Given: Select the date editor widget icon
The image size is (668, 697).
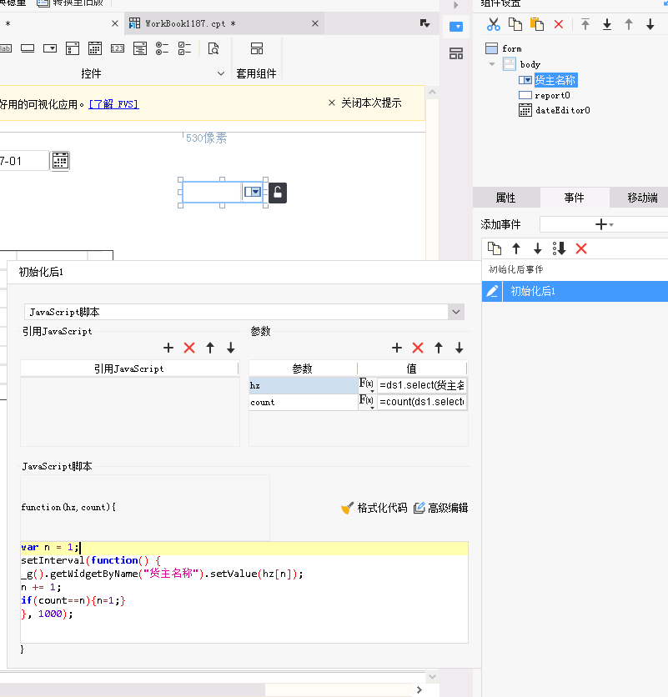Looking at the screenshot, I should pos(95,48).
